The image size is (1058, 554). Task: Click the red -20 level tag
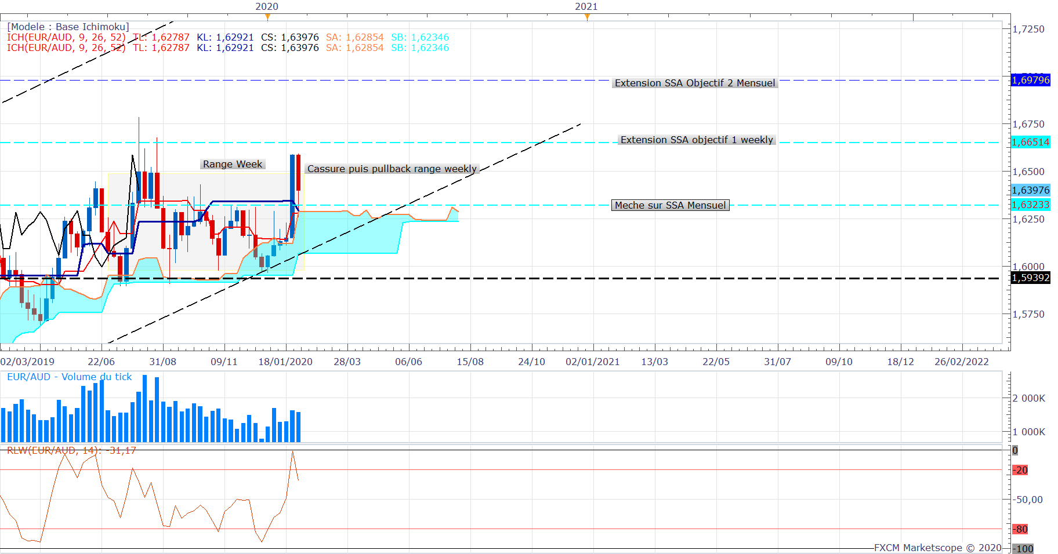click(x=1020, y=470)
